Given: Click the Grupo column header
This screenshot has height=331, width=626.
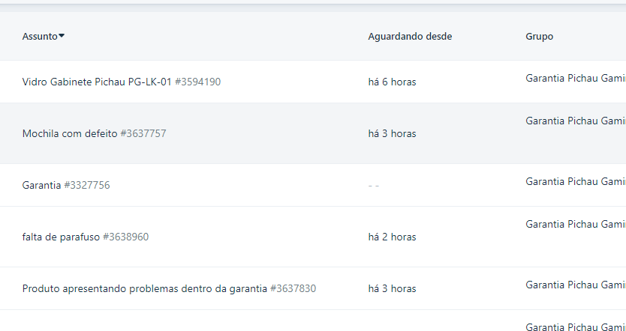Looking at the screenshot, I should 540,36.
